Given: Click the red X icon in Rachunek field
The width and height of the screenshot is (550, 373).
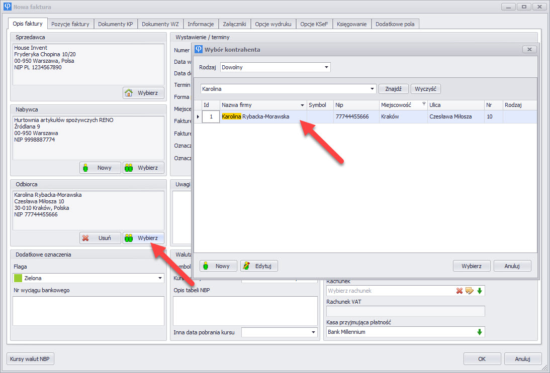Looking at the screenshot, I should [x=460, y=291].
